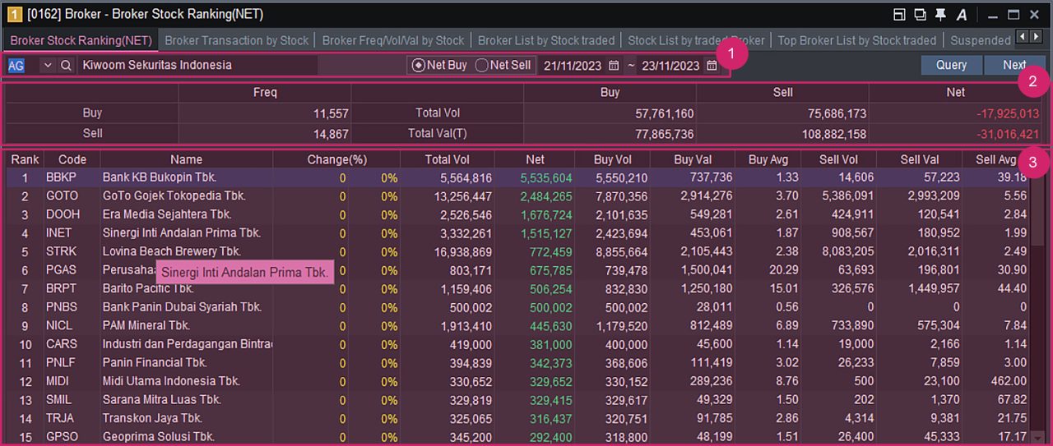Open the end date calendar picker
1053x446 pixels.
click(x=712, y=66)
